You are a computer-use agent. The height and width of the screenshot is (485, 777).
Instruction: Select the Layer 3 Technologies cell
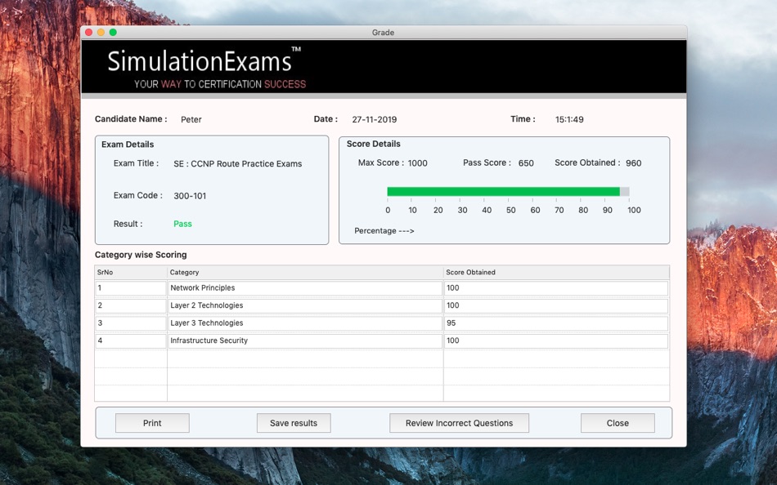click(305, 323)
